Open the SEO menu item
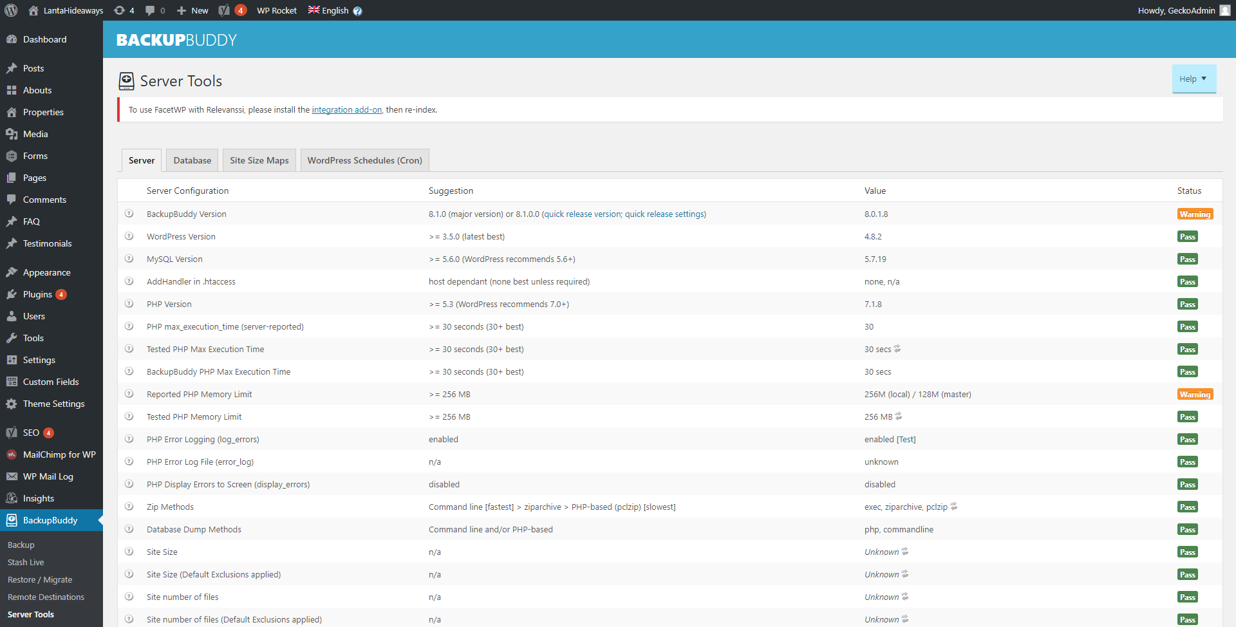 click(31, 433)
